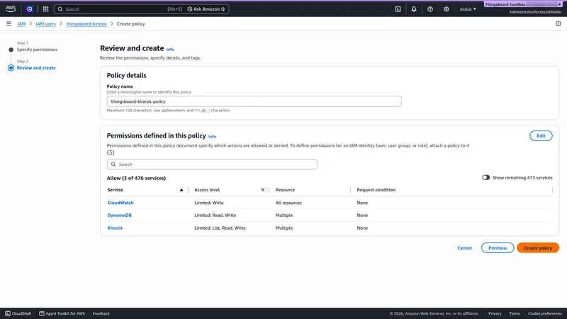Open the help question mark icon
Screen dimensions: 567x319
pyautogui.click(x=430, y=9)
